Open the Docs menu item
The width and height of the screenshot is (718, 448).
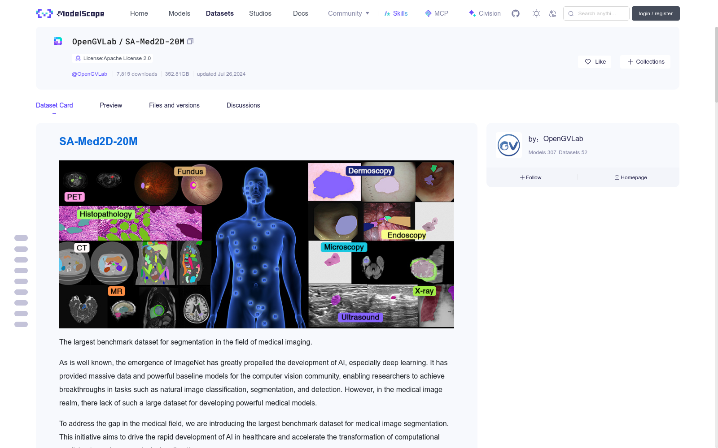tap(301, 13)
